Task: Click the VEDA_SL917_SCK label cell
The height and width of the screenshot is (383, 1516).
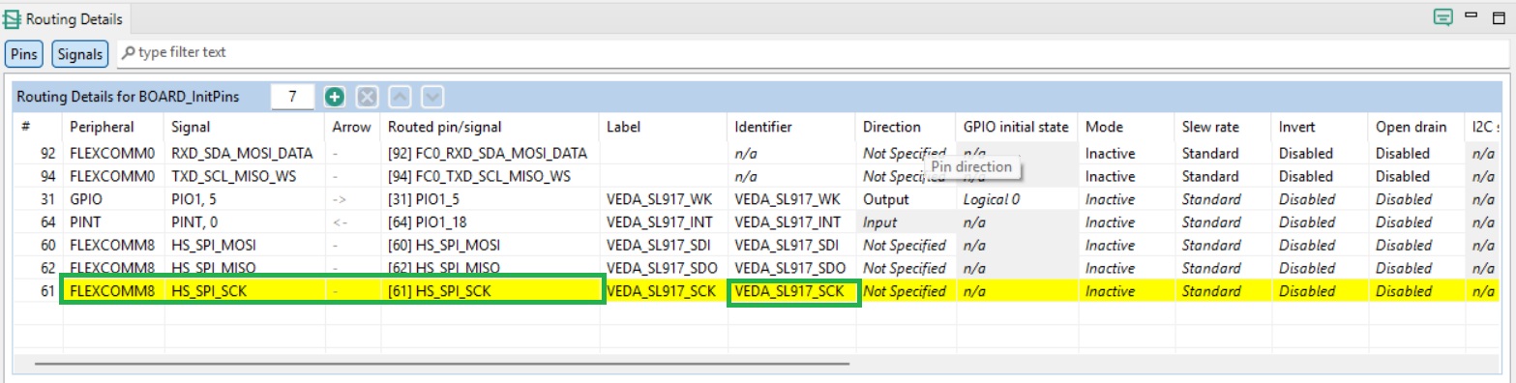Action: 664,291
